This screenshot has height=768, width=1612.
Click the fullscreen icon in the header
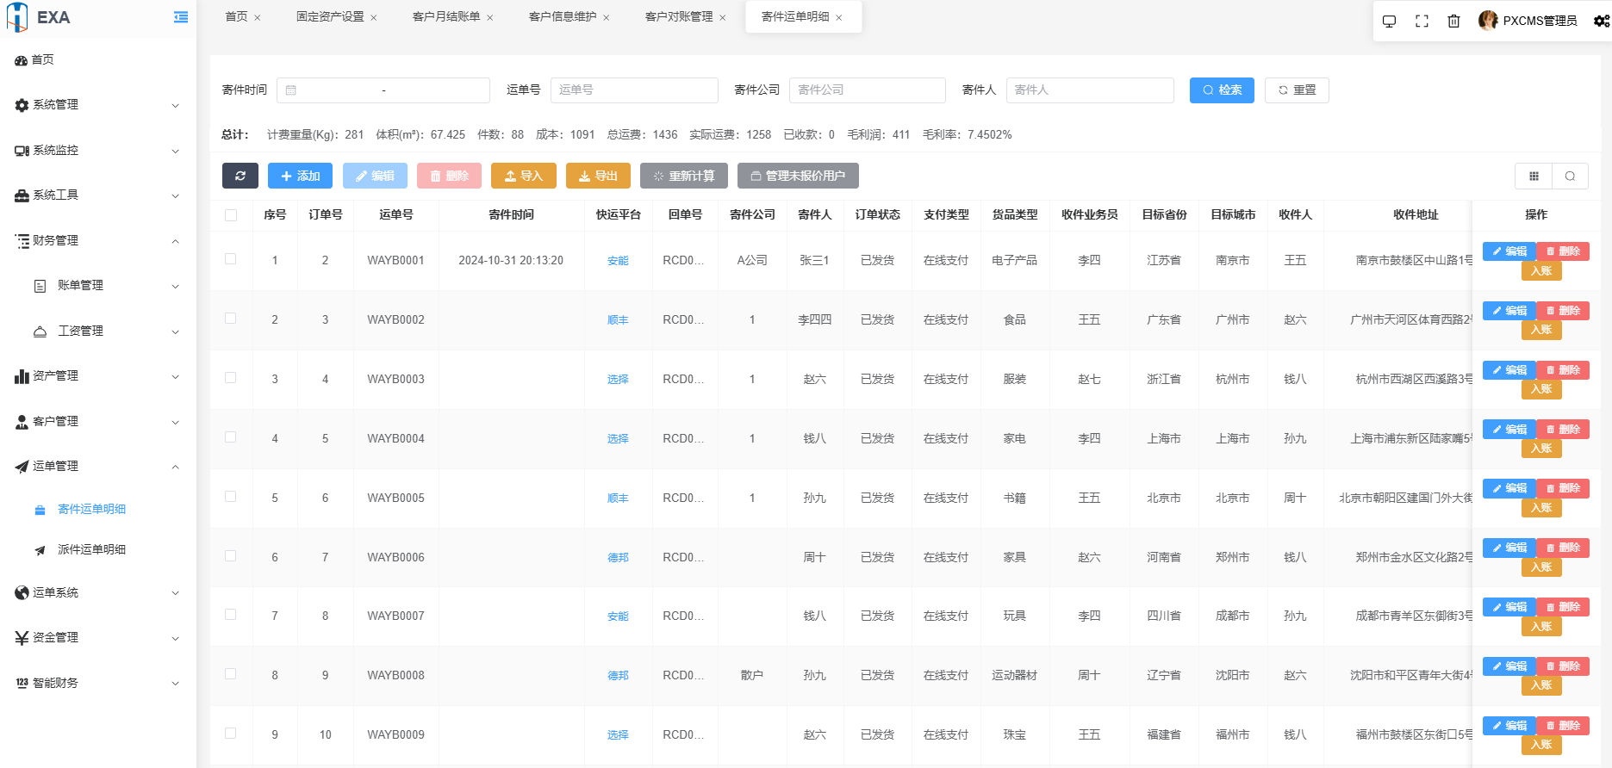[1422, 21]
